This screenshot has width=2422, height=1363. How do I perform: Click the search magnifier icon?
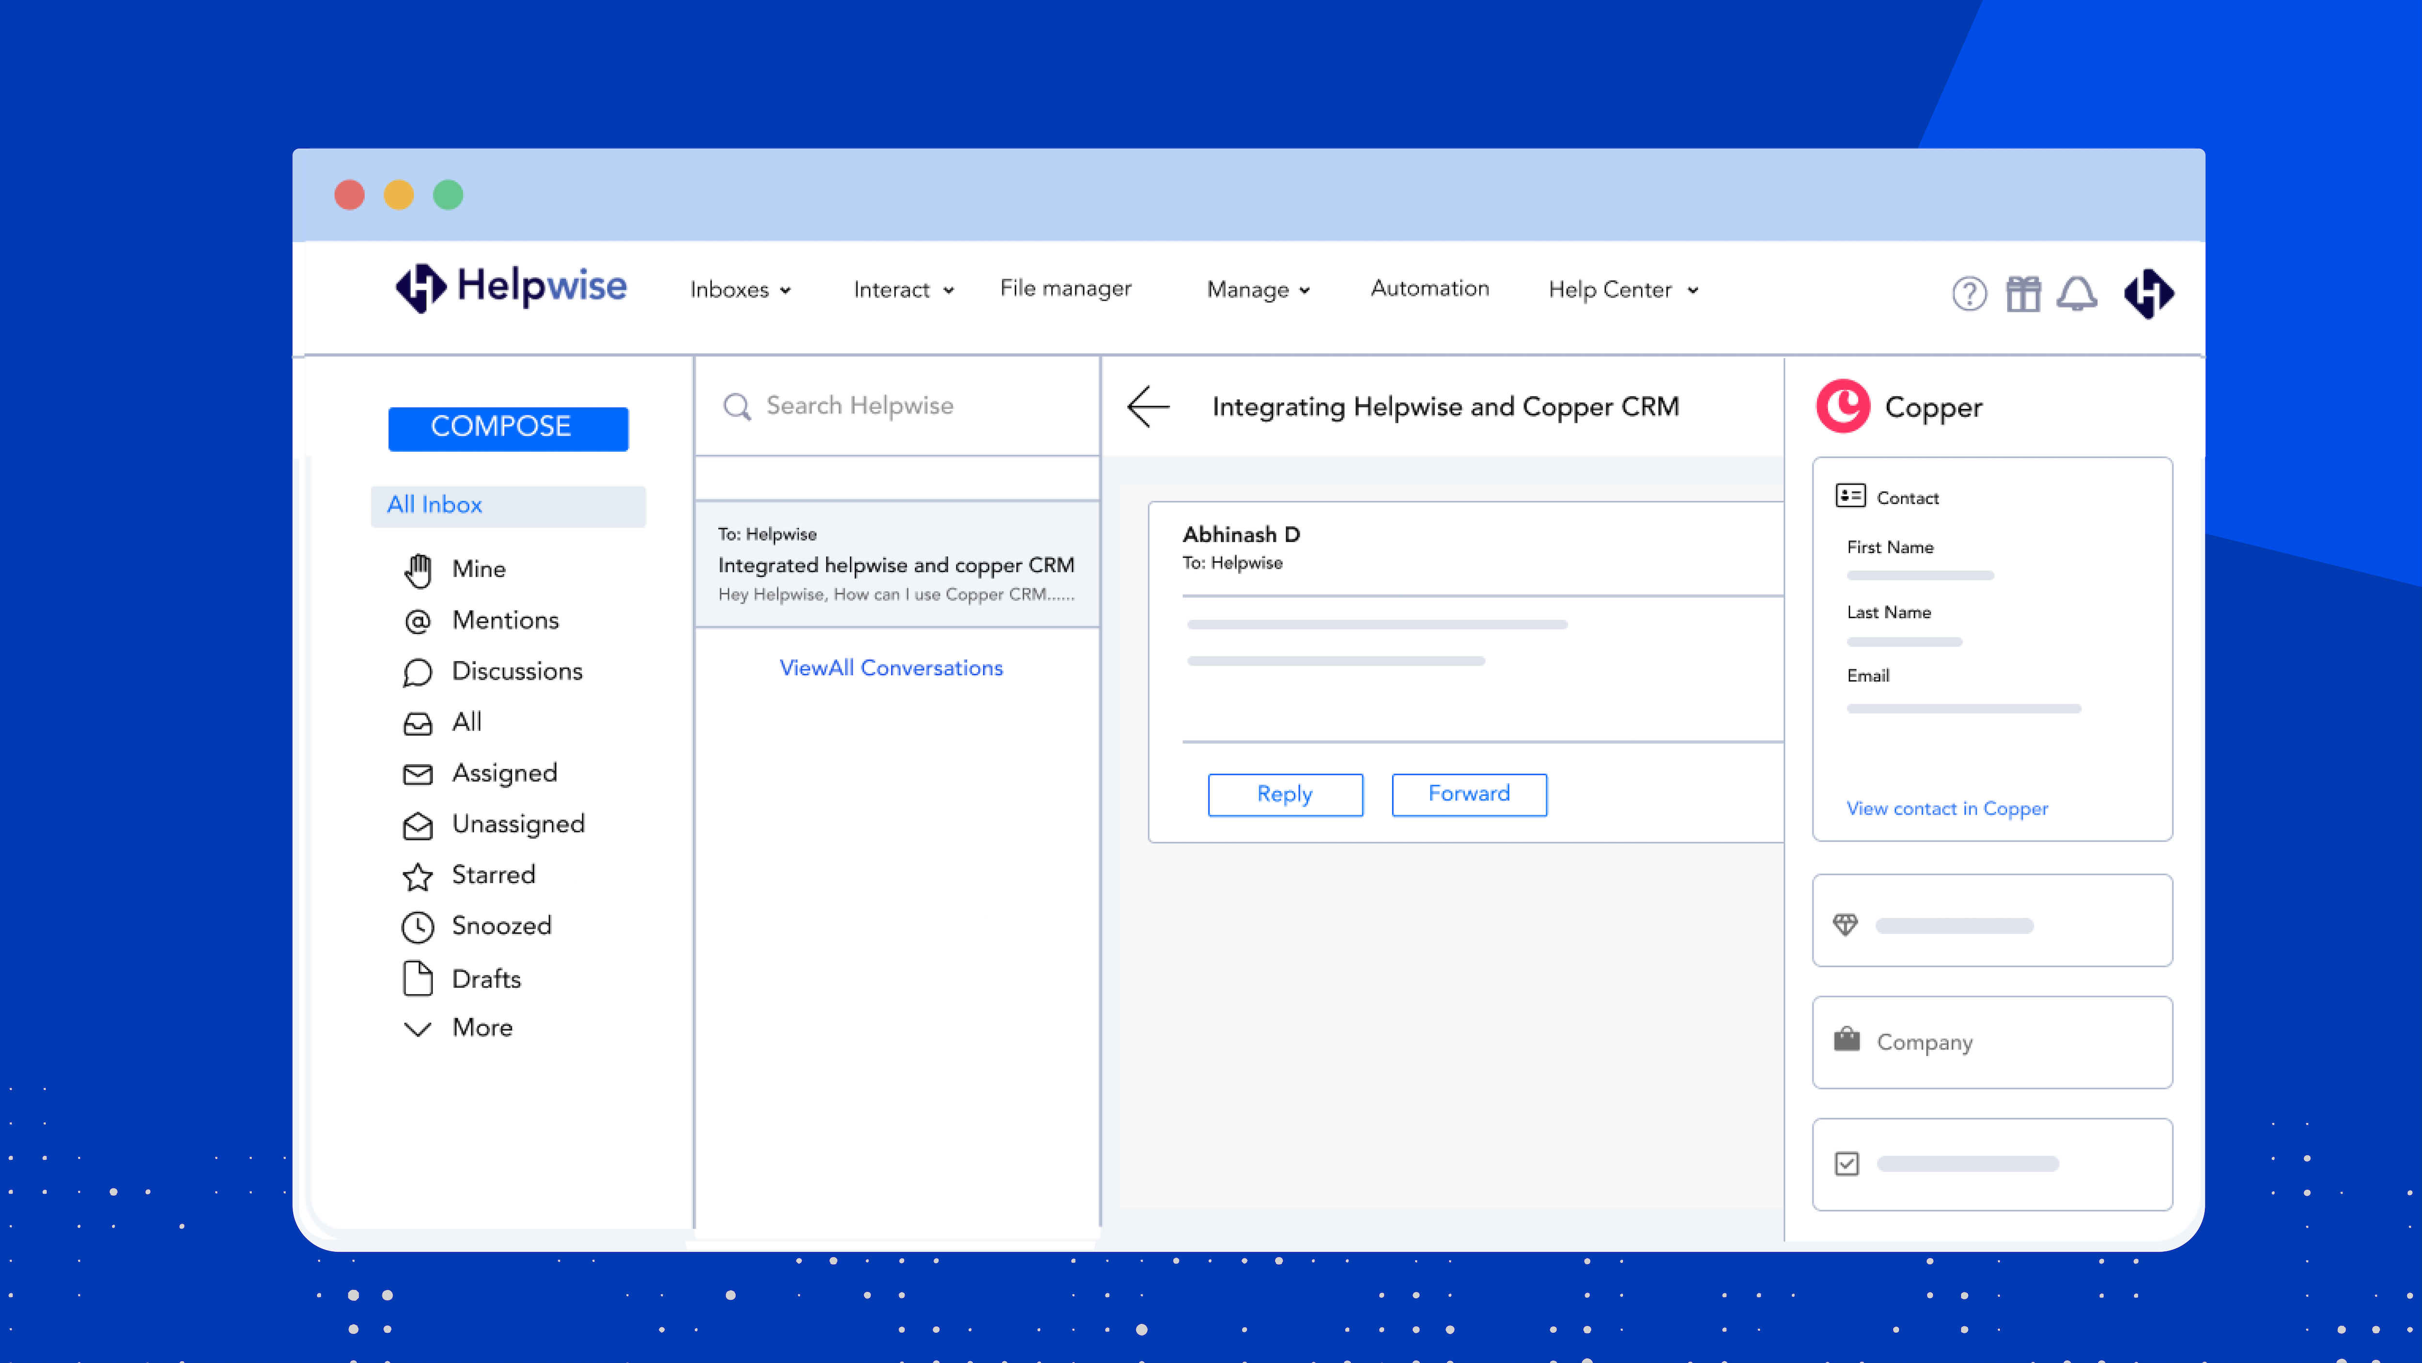coord(737,407)
